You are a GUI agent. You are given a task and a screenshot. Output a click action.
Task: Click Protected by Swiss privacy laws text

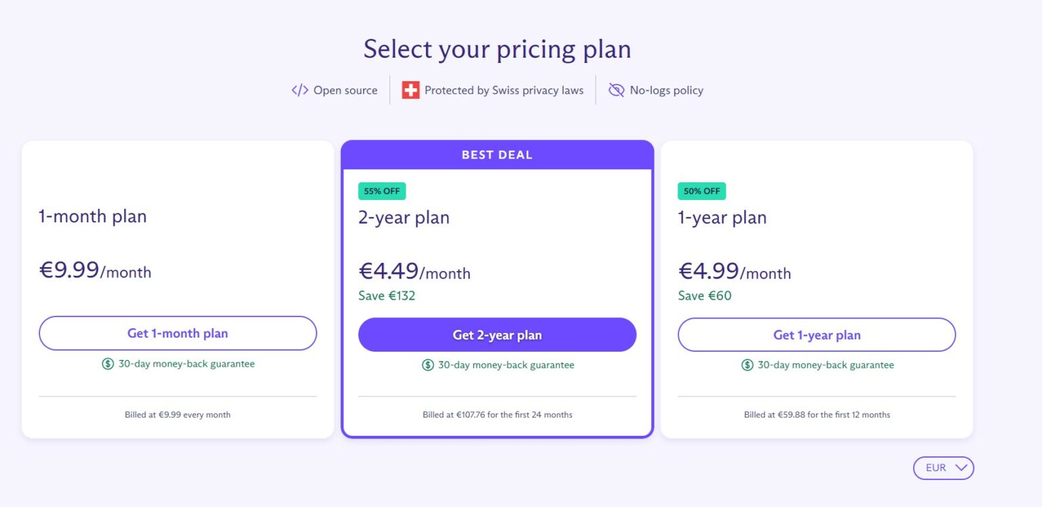point(504,90)
